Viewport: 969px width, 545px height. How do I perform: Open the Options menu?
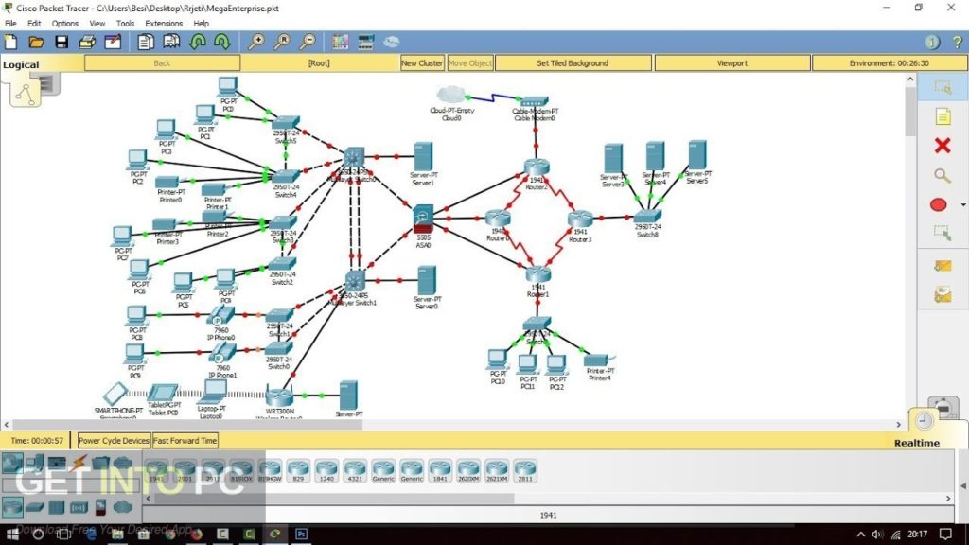coord(64,23)
